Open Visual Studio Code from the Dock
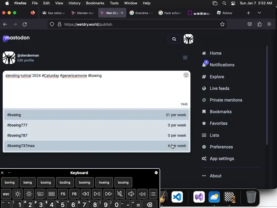 point(177,197)
